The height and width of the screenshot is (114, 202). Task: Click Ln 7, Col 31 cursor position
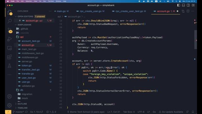[x=114, y=112]
